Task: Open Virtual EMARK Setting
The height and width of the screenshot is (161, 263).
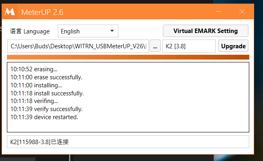Action: tap(205, 31)
